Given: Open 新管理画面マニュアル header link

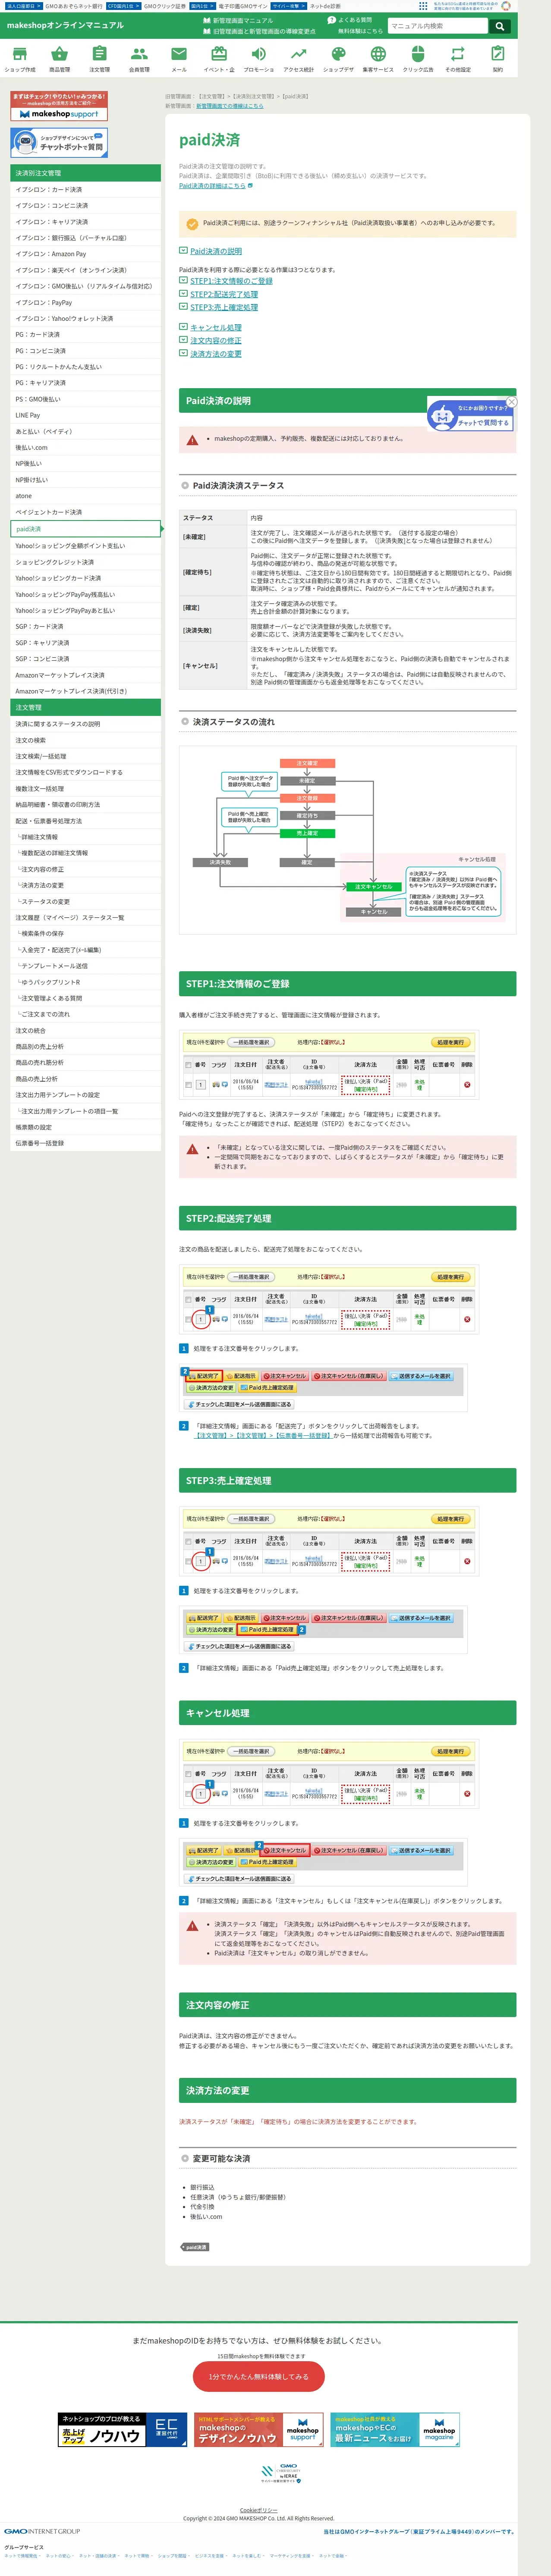Looking at the screenshot, I should pos(238,20).
